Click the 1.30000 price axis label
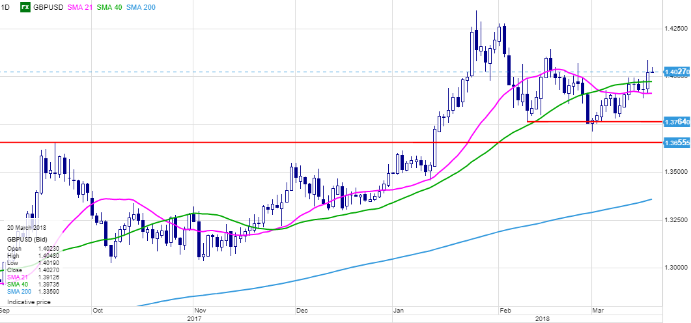This screenshot has width=691, height=323. [675, 267]
